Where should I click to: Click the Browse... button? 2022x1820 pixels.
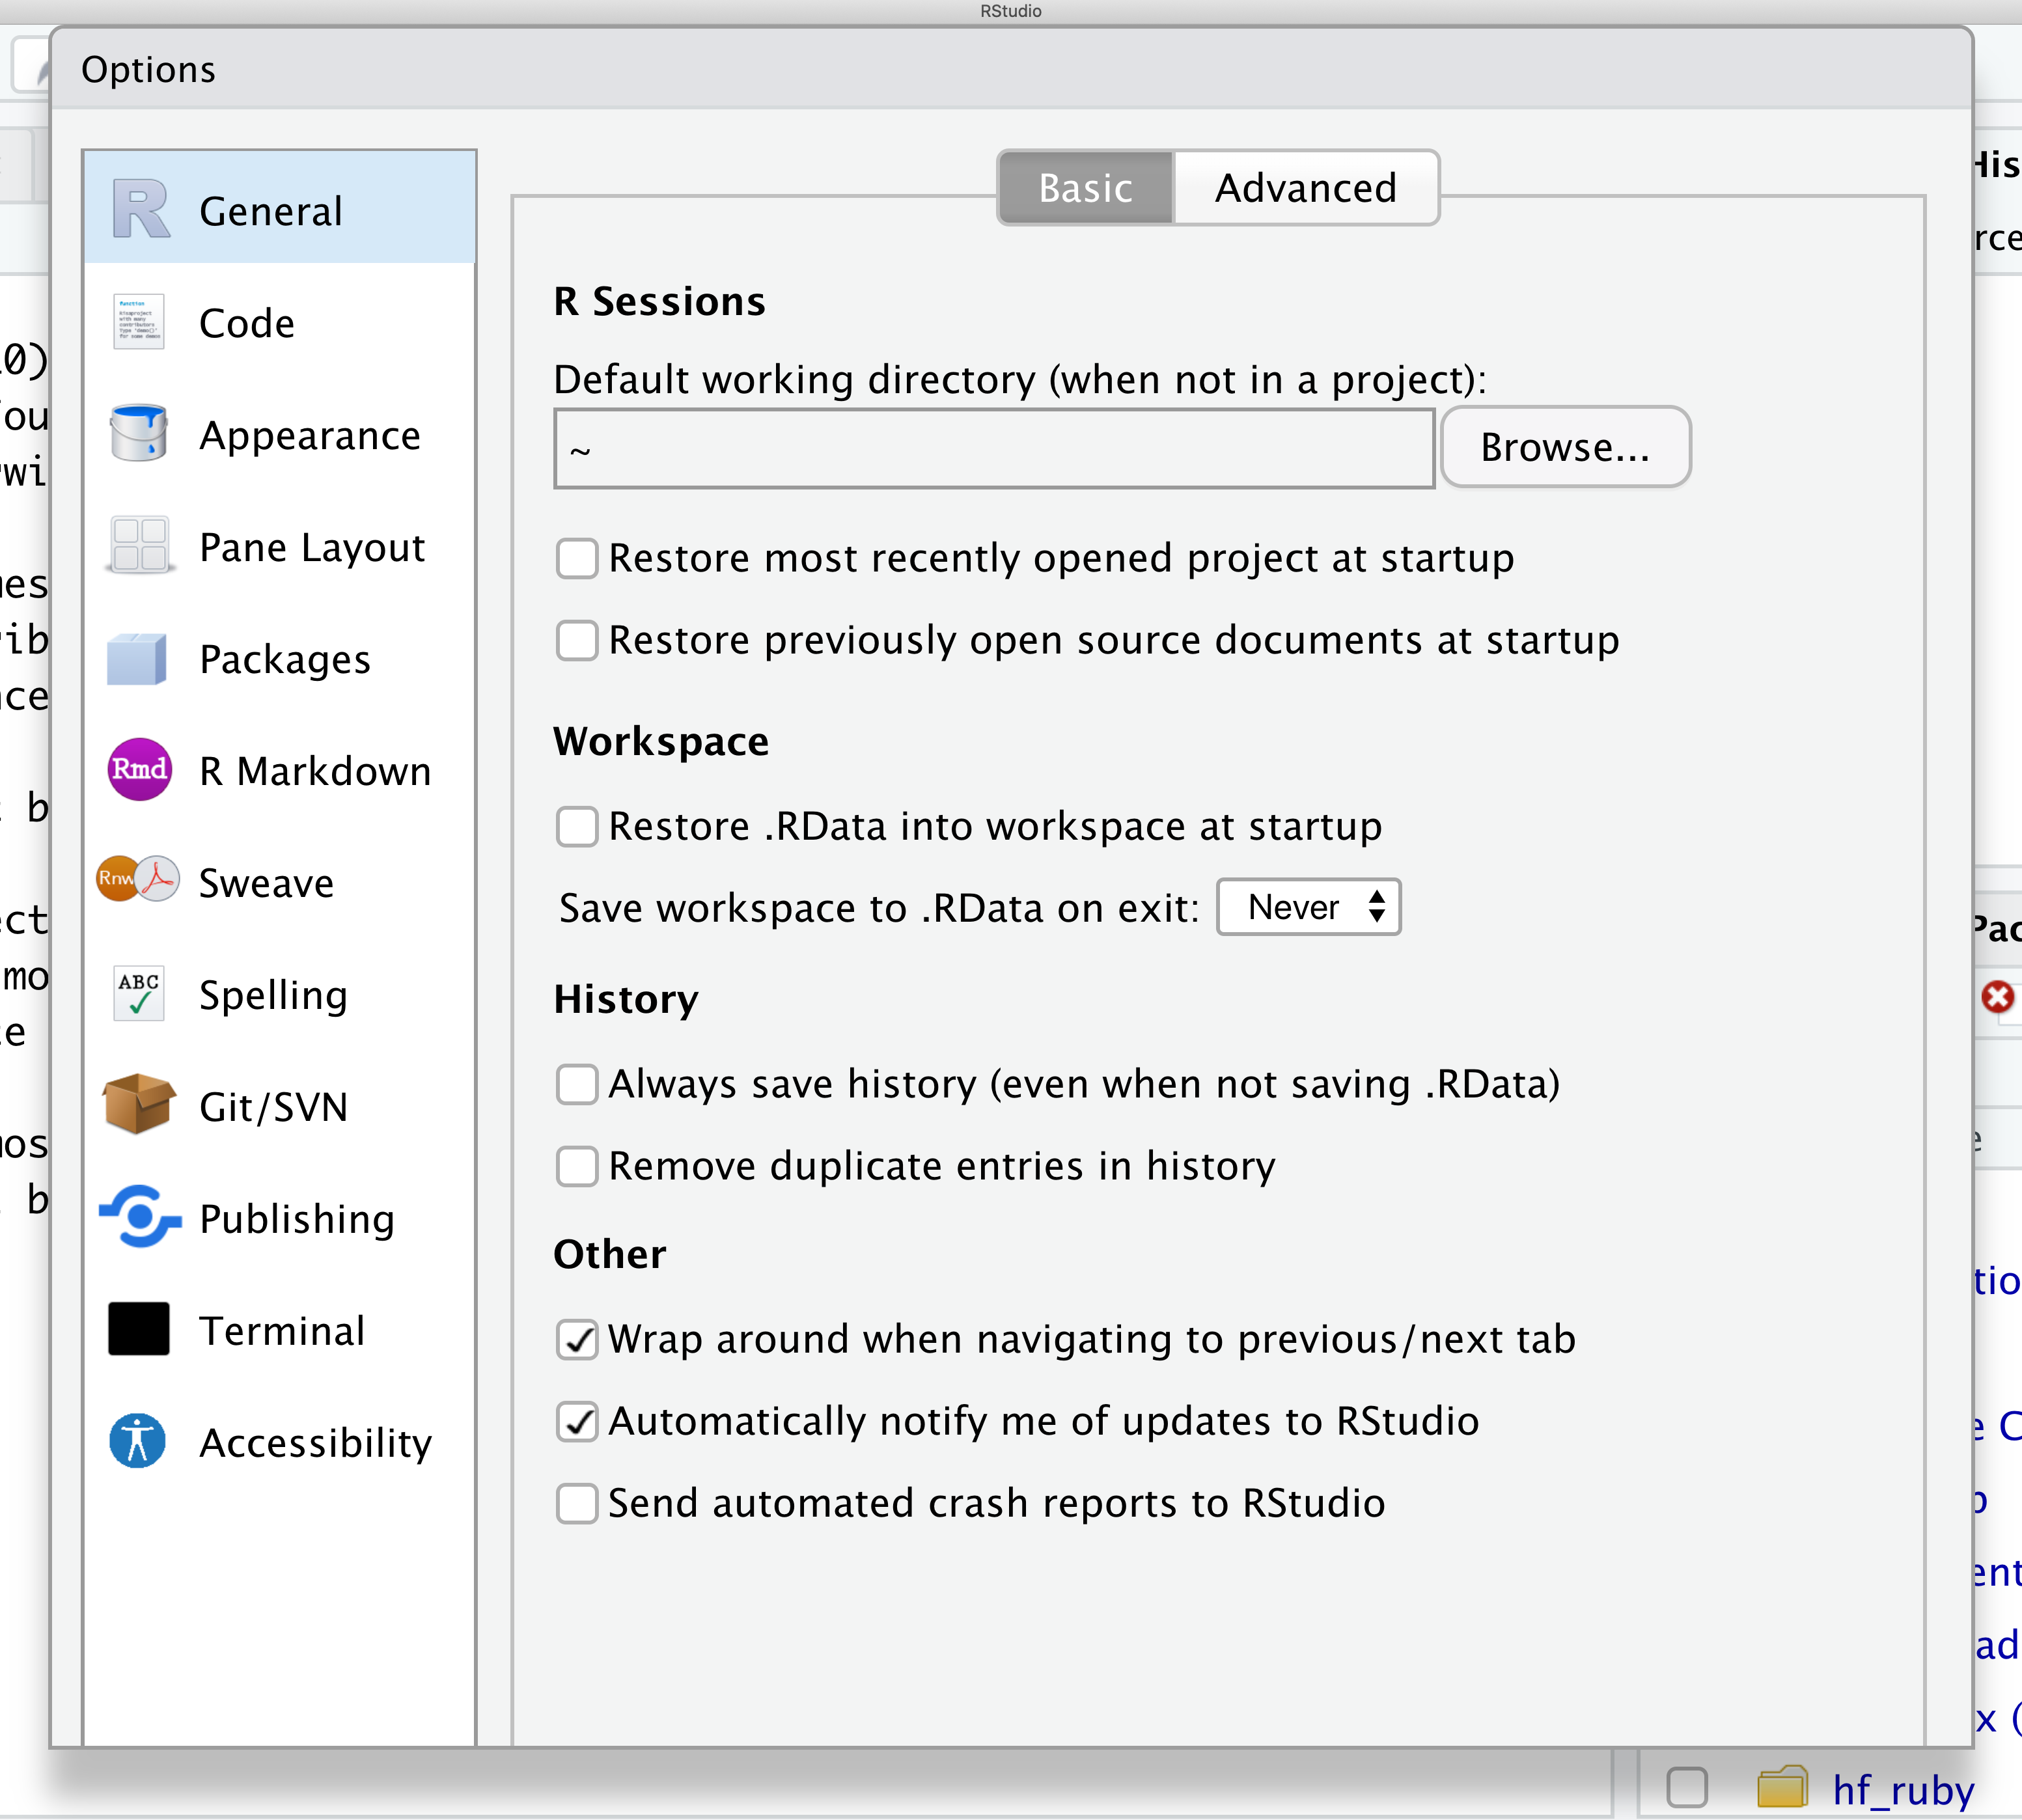(x=1565, y=447)
